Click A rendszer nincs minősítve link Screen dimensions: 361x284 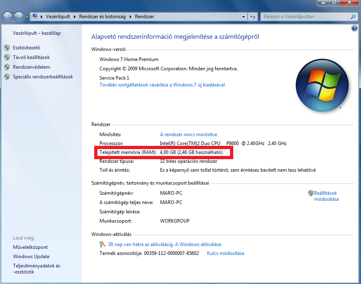pyautogui.click(x=188, y=135)
